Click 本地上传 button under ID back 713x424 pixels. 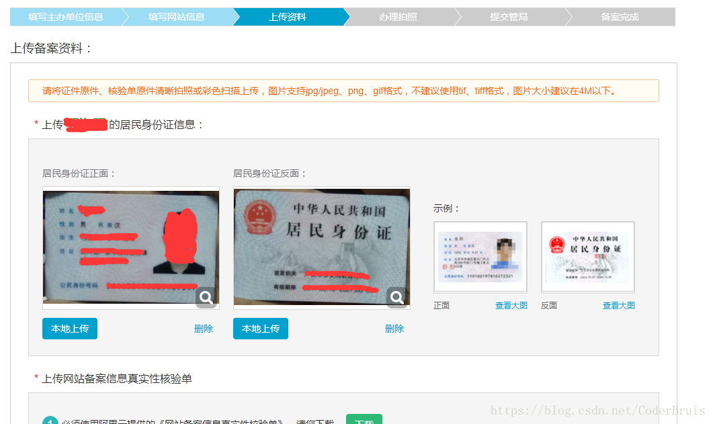click(261, 329)
